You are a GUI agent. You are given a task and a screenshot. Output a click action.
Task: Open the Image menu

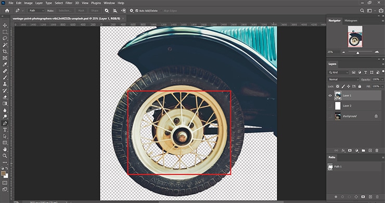(28, 3)
